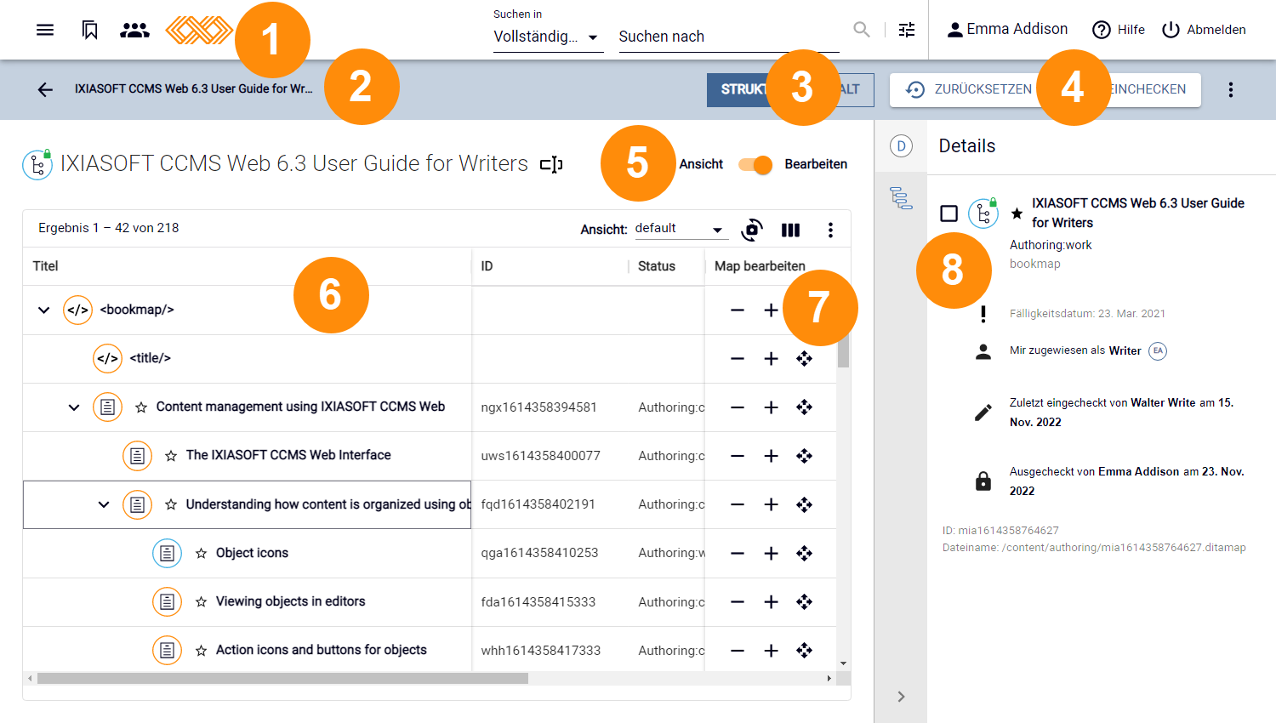This screenshot has width=1276, height=723.
Task: Unfavorite the map in Details panel
Action: click(x=1017, y=213)
